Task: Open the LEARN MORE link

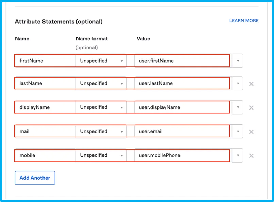Action: 244,21
